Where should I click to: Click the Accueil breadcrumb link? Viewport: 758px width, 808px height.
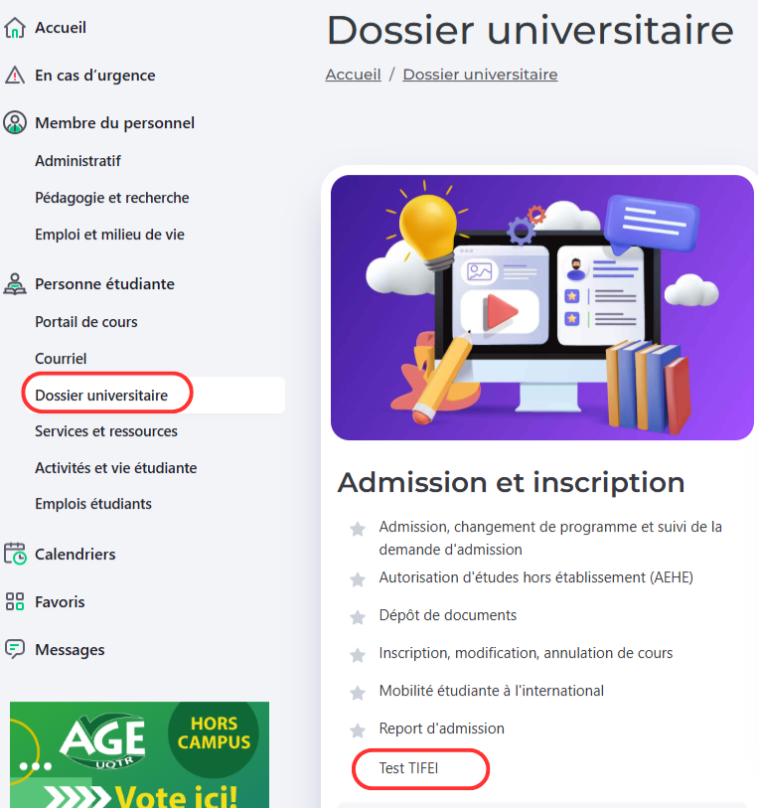point(353,75)
